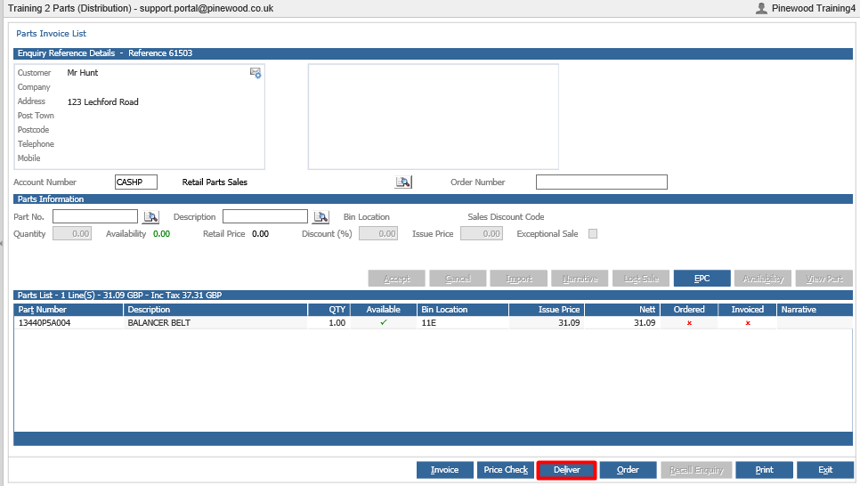
Task: Click the Order button
Action: point(628,470)
